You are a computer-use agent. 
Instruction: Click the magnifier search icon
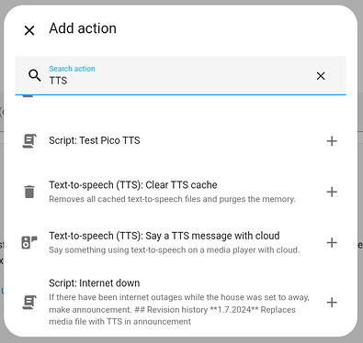click(x=35, y=75)
